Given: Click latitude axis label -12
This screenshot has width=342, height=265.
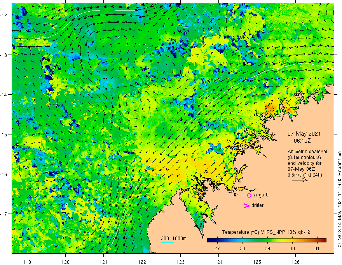Looking at the screenshot, I should coord(4,15).
